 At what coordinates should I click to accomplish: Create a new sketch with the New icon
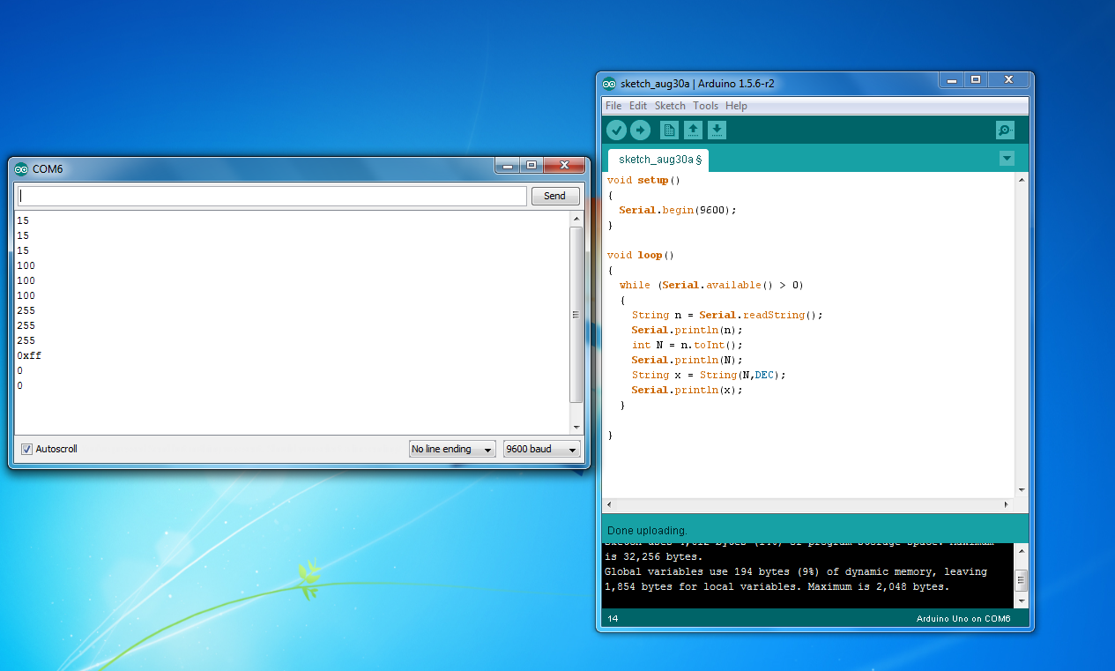click(x=670, y=130)
